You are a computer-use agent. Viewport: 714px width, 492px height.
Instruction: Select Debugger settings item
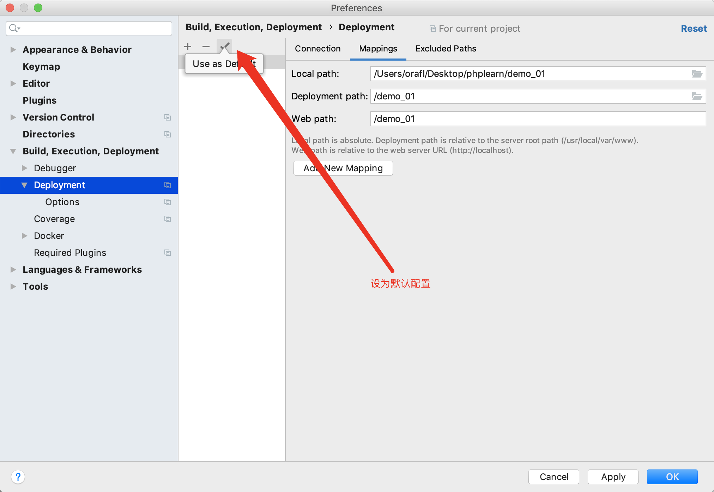coord(55,168)
